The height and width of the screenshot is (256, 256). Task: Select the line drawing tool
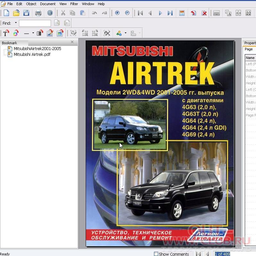[x=26, y=33]
